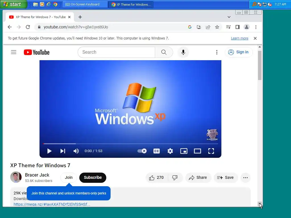
Task: Open On-Screen Keyboard taskbar item
Action: pos(85,4)
